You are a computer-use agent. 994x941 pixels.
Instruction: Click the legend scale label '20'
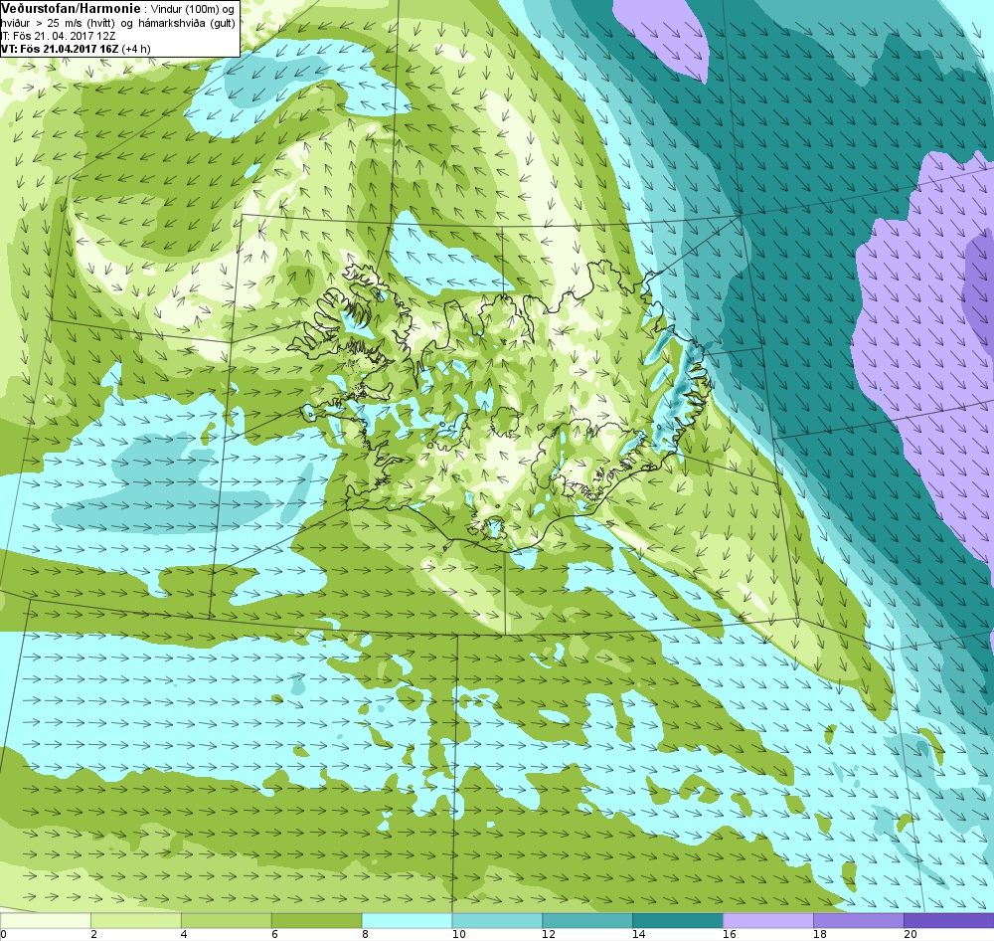click(911, 934)
